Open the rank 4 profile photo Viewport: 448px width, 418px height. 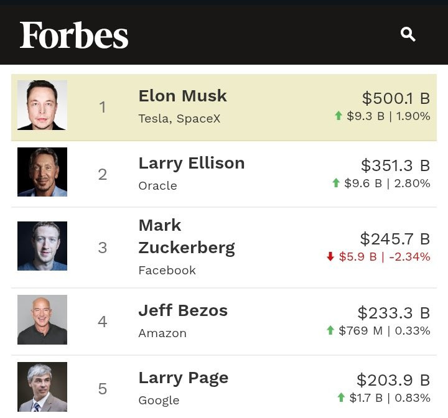(x=42, y=320)
